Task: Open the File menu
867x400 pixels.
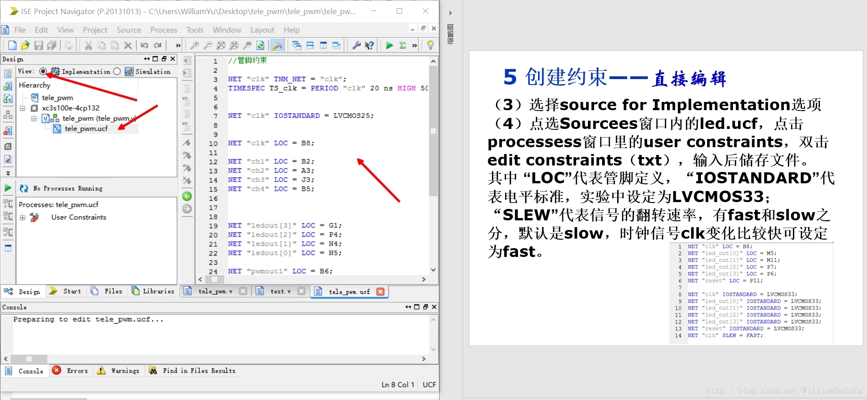Action: pos(20,30)
